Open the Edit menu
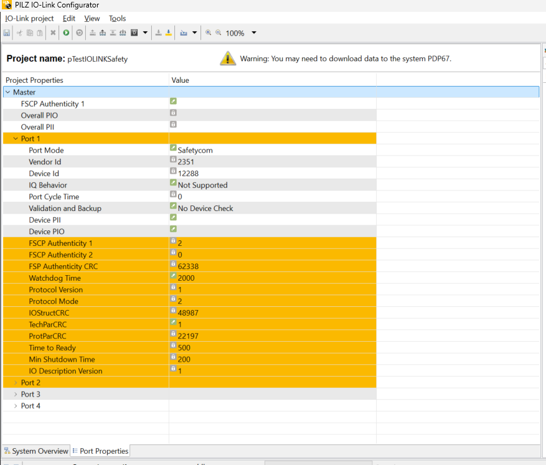This screenshot has width=546, height=465. pos(69,19)
